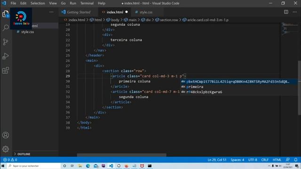This screenshot has height=169, width=301.
Task: Click line number 29 in the gutter
Action: [x=68, y=76]
